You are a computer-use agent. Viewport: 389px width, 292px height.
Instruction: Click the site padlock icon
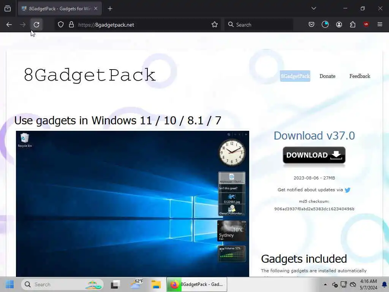coord(71,25)
